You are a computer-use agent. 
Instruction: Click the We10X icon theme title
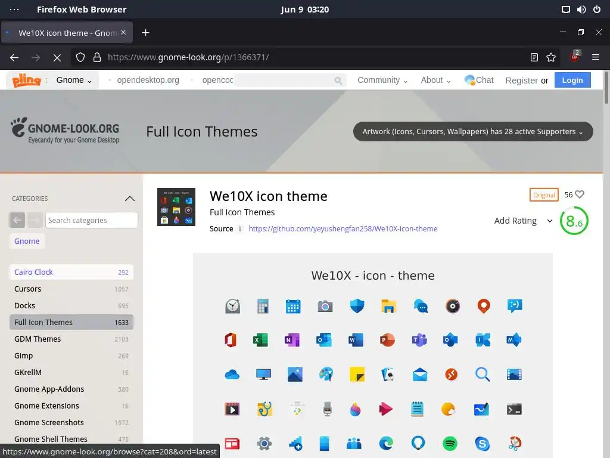click(269, 196)
